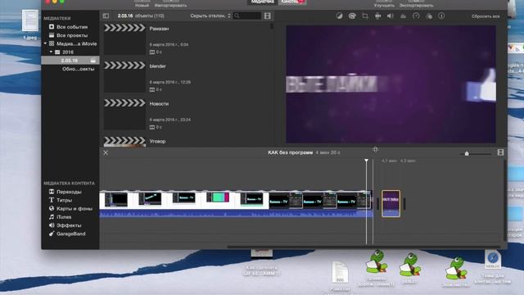Click the timeline playhead marker
524x295 pixels.
pos(366,161)
